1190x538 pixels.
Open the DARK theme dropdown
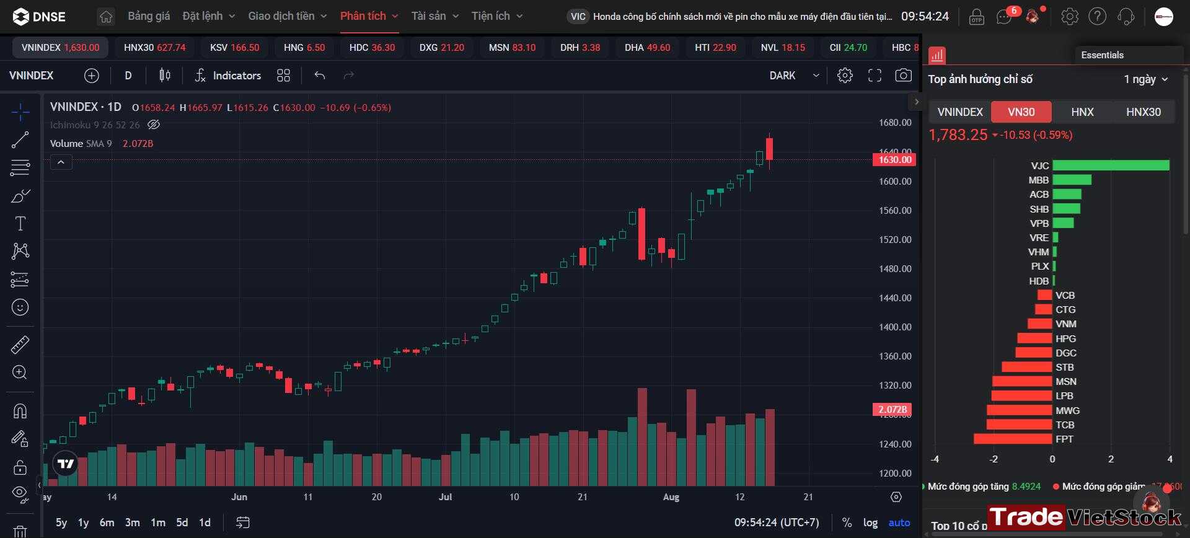tap(795, 76)
